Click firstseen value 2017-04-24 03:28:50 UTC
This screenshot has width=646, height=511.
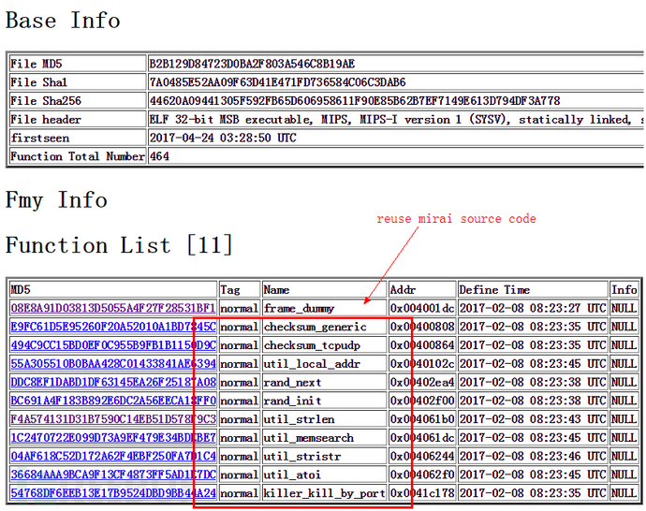click(x=223, y=138)
